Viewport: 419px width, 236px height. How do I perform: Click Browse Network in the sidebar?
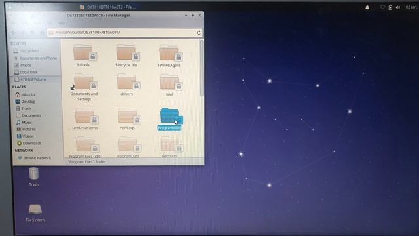(34, 158)
